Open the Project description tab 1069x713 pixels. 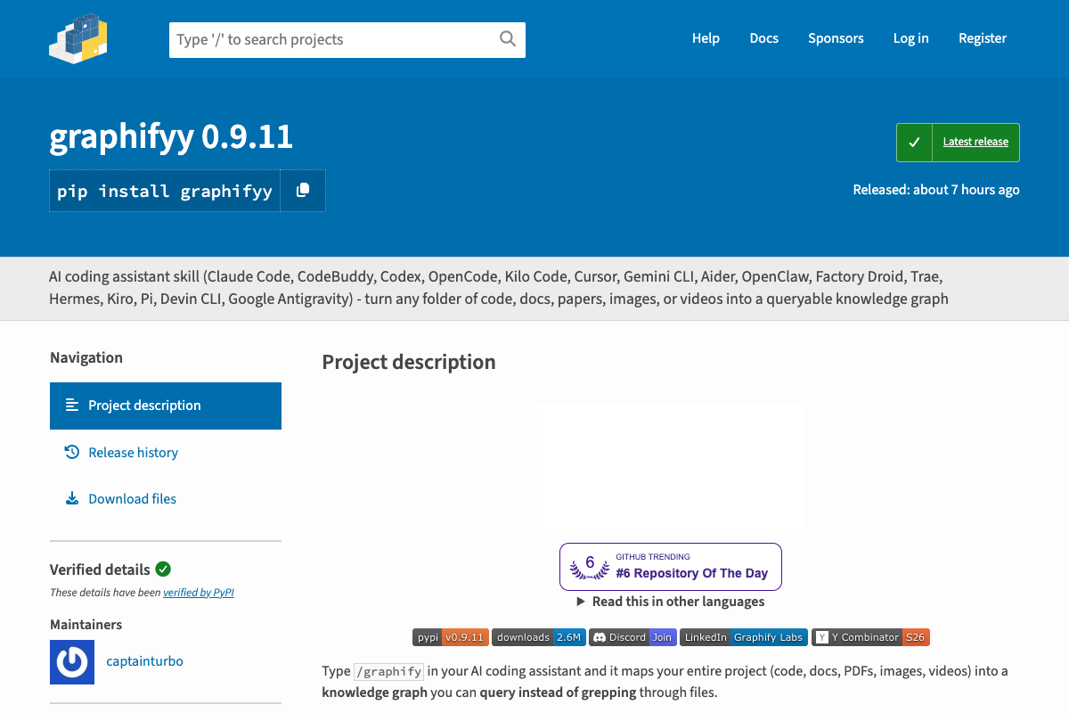[166, 406]
